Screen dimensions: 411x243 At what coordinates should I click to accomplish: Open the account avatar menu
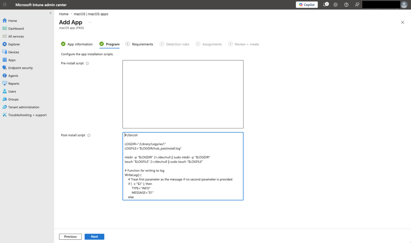(404, 5)
